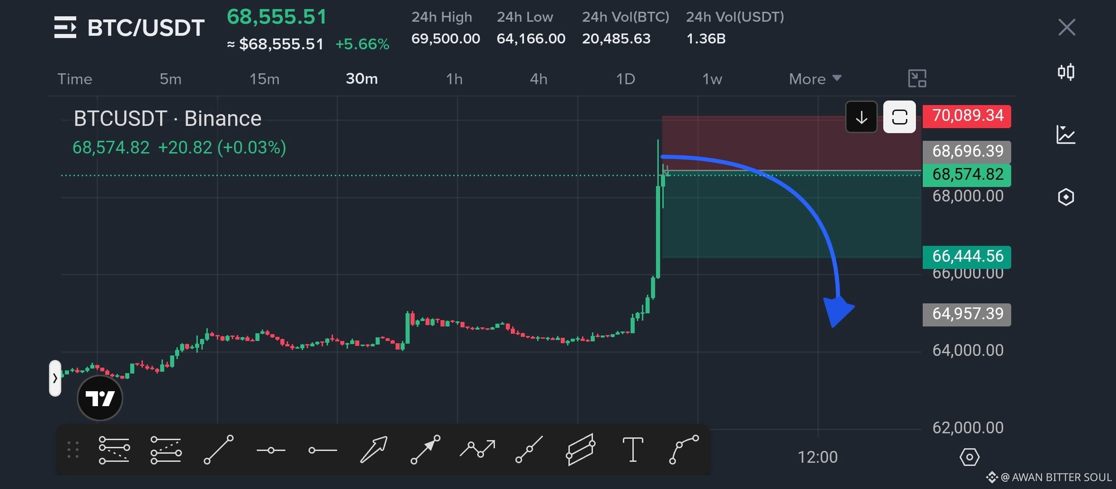
Task: Select the horizontal ray tool
Action: pos(323,450)
